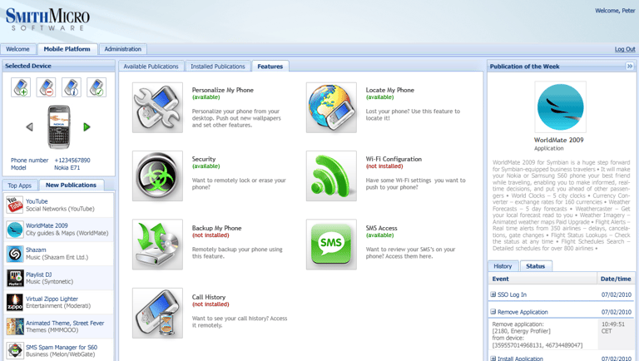Switch to Installed Publications tab

pyautogui.click(x=218, y=67)
